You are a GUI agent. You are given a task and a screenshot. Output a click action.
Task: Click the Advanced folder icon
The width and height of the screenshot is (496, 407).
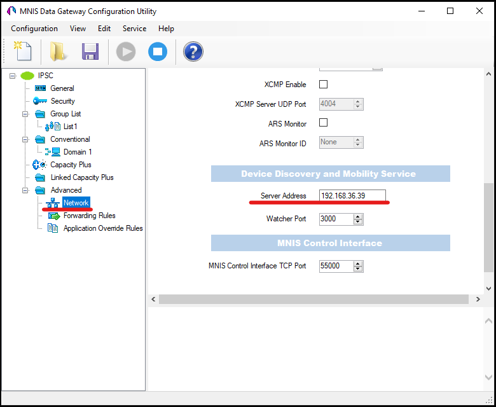(40, 190)
